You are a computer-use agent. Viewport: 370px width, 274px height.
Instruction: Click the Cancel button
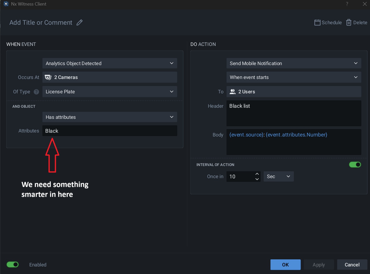click(352, 265)
